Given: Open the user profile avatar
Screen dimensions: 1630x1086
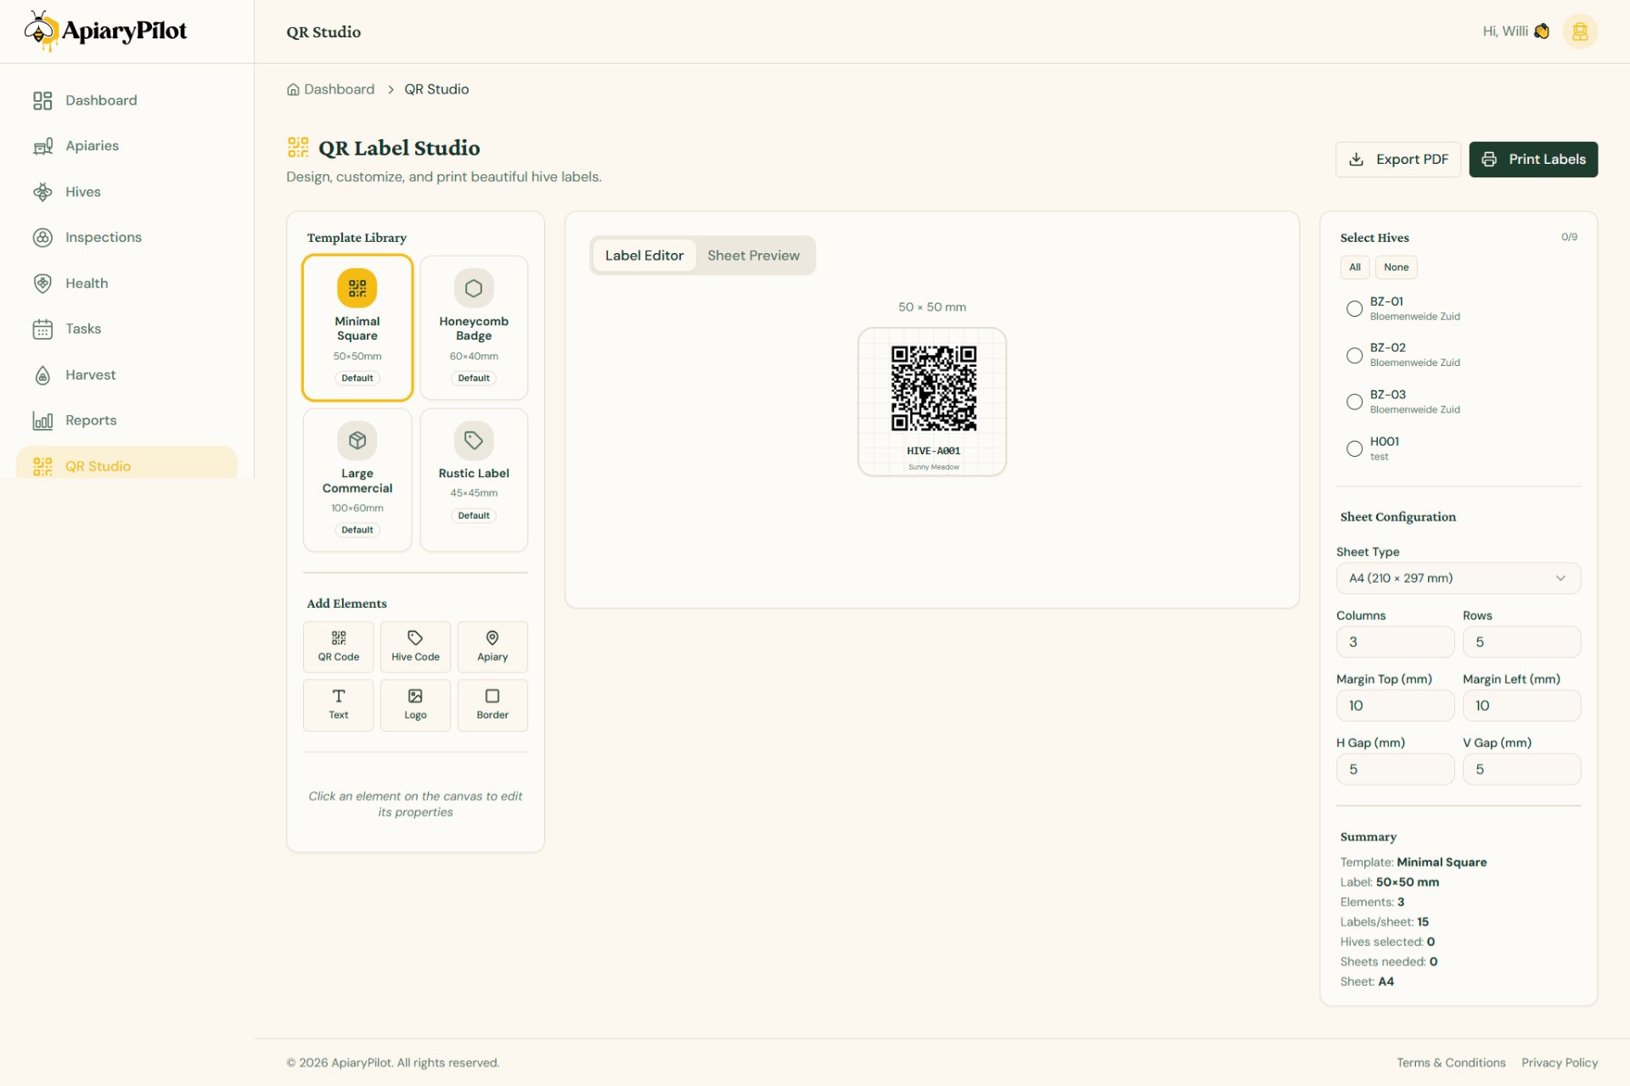Looking at the screenshot, I should pos(1579,31).
